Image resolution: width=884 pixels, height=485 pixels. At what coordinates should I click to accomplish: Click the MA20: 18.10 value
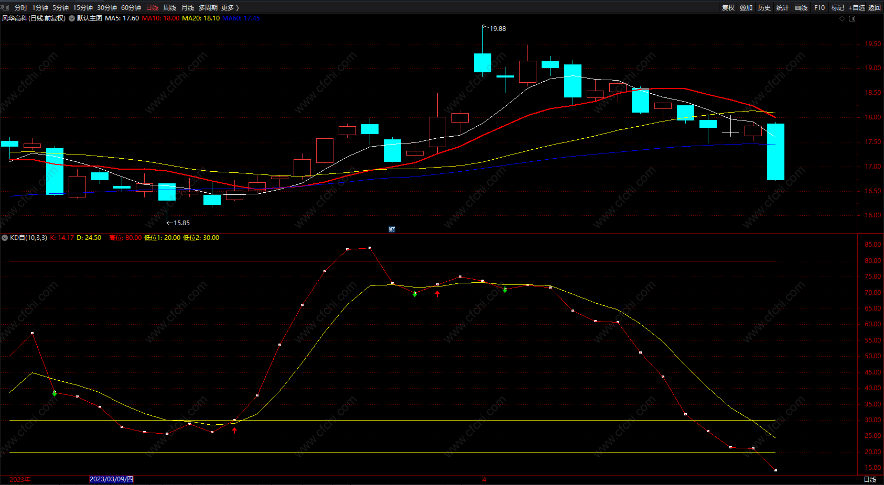coord(201,18)
